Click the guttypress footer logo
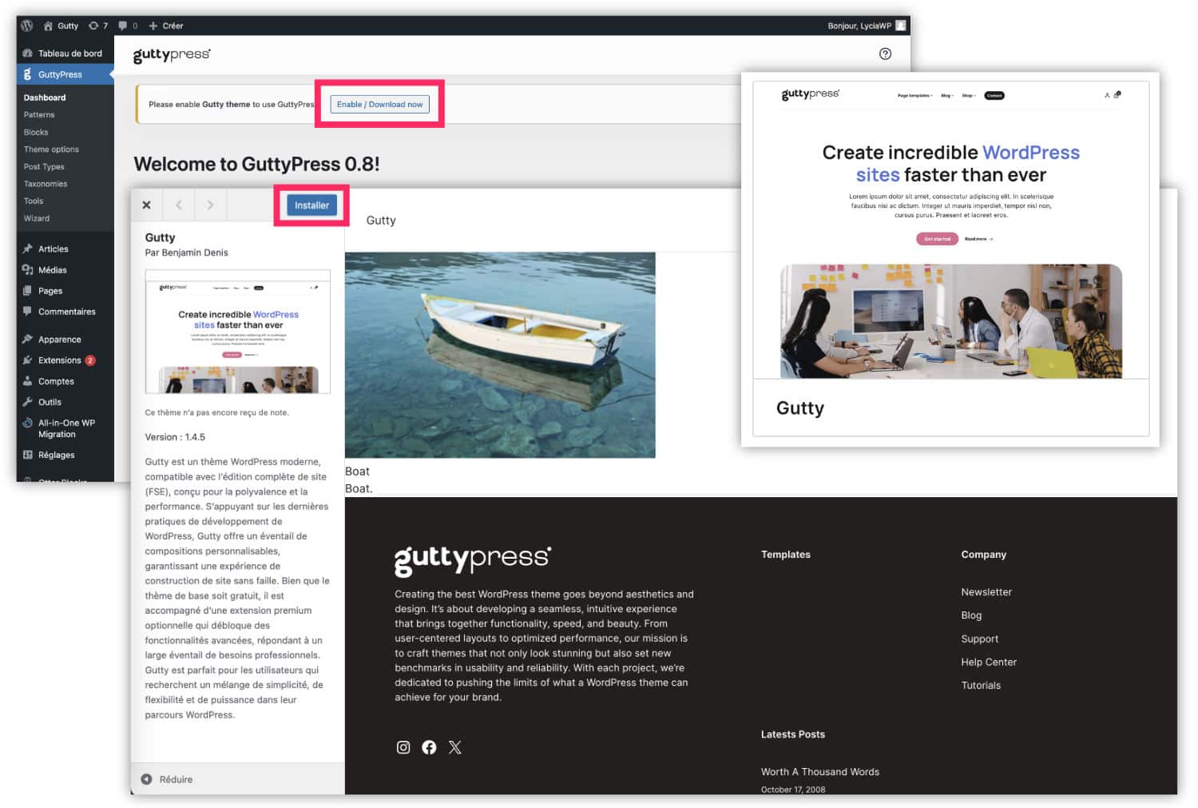The width and height of the screenshot is (1198, 808). 473,560
